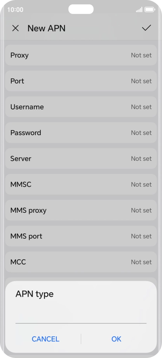Open the MMS port row
Screen dimensions: 162x358
point(81,236)
